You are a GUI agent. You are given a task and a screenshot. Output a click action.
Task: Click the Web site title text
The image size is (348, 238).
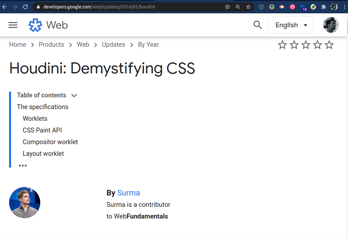pyautogui.click(x=57, y=25)
